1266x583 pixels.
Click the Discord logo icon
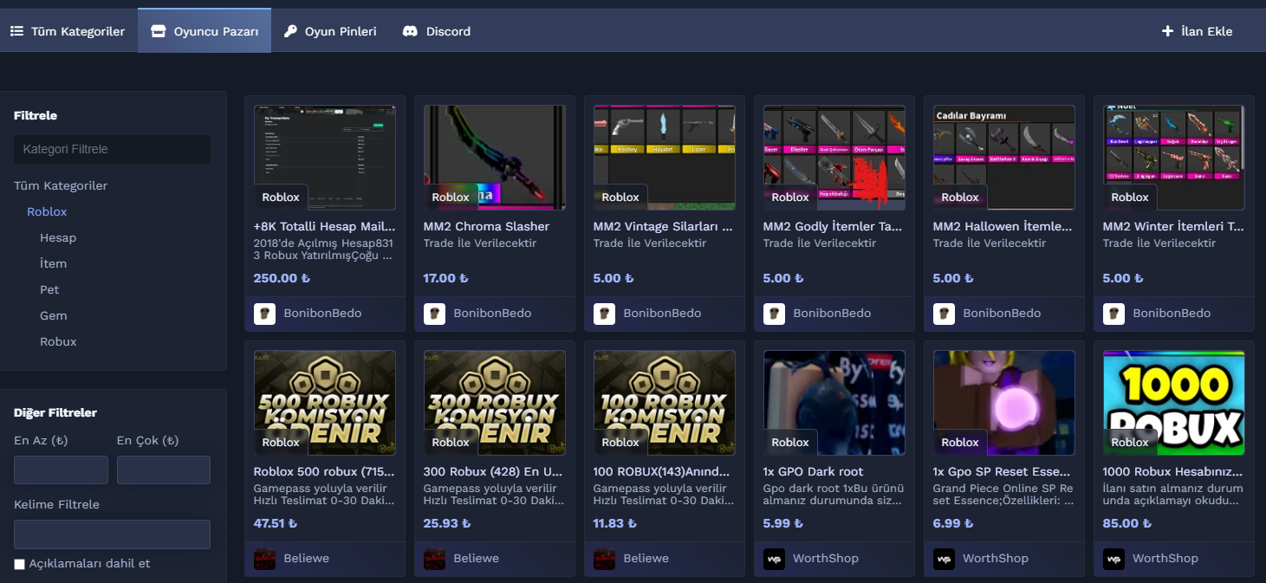pyautogui.click(x=411, y=31)
